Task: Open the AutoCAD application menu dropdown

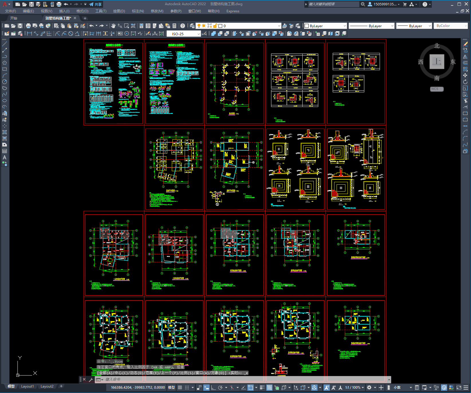Action: (x=6, y=4)
